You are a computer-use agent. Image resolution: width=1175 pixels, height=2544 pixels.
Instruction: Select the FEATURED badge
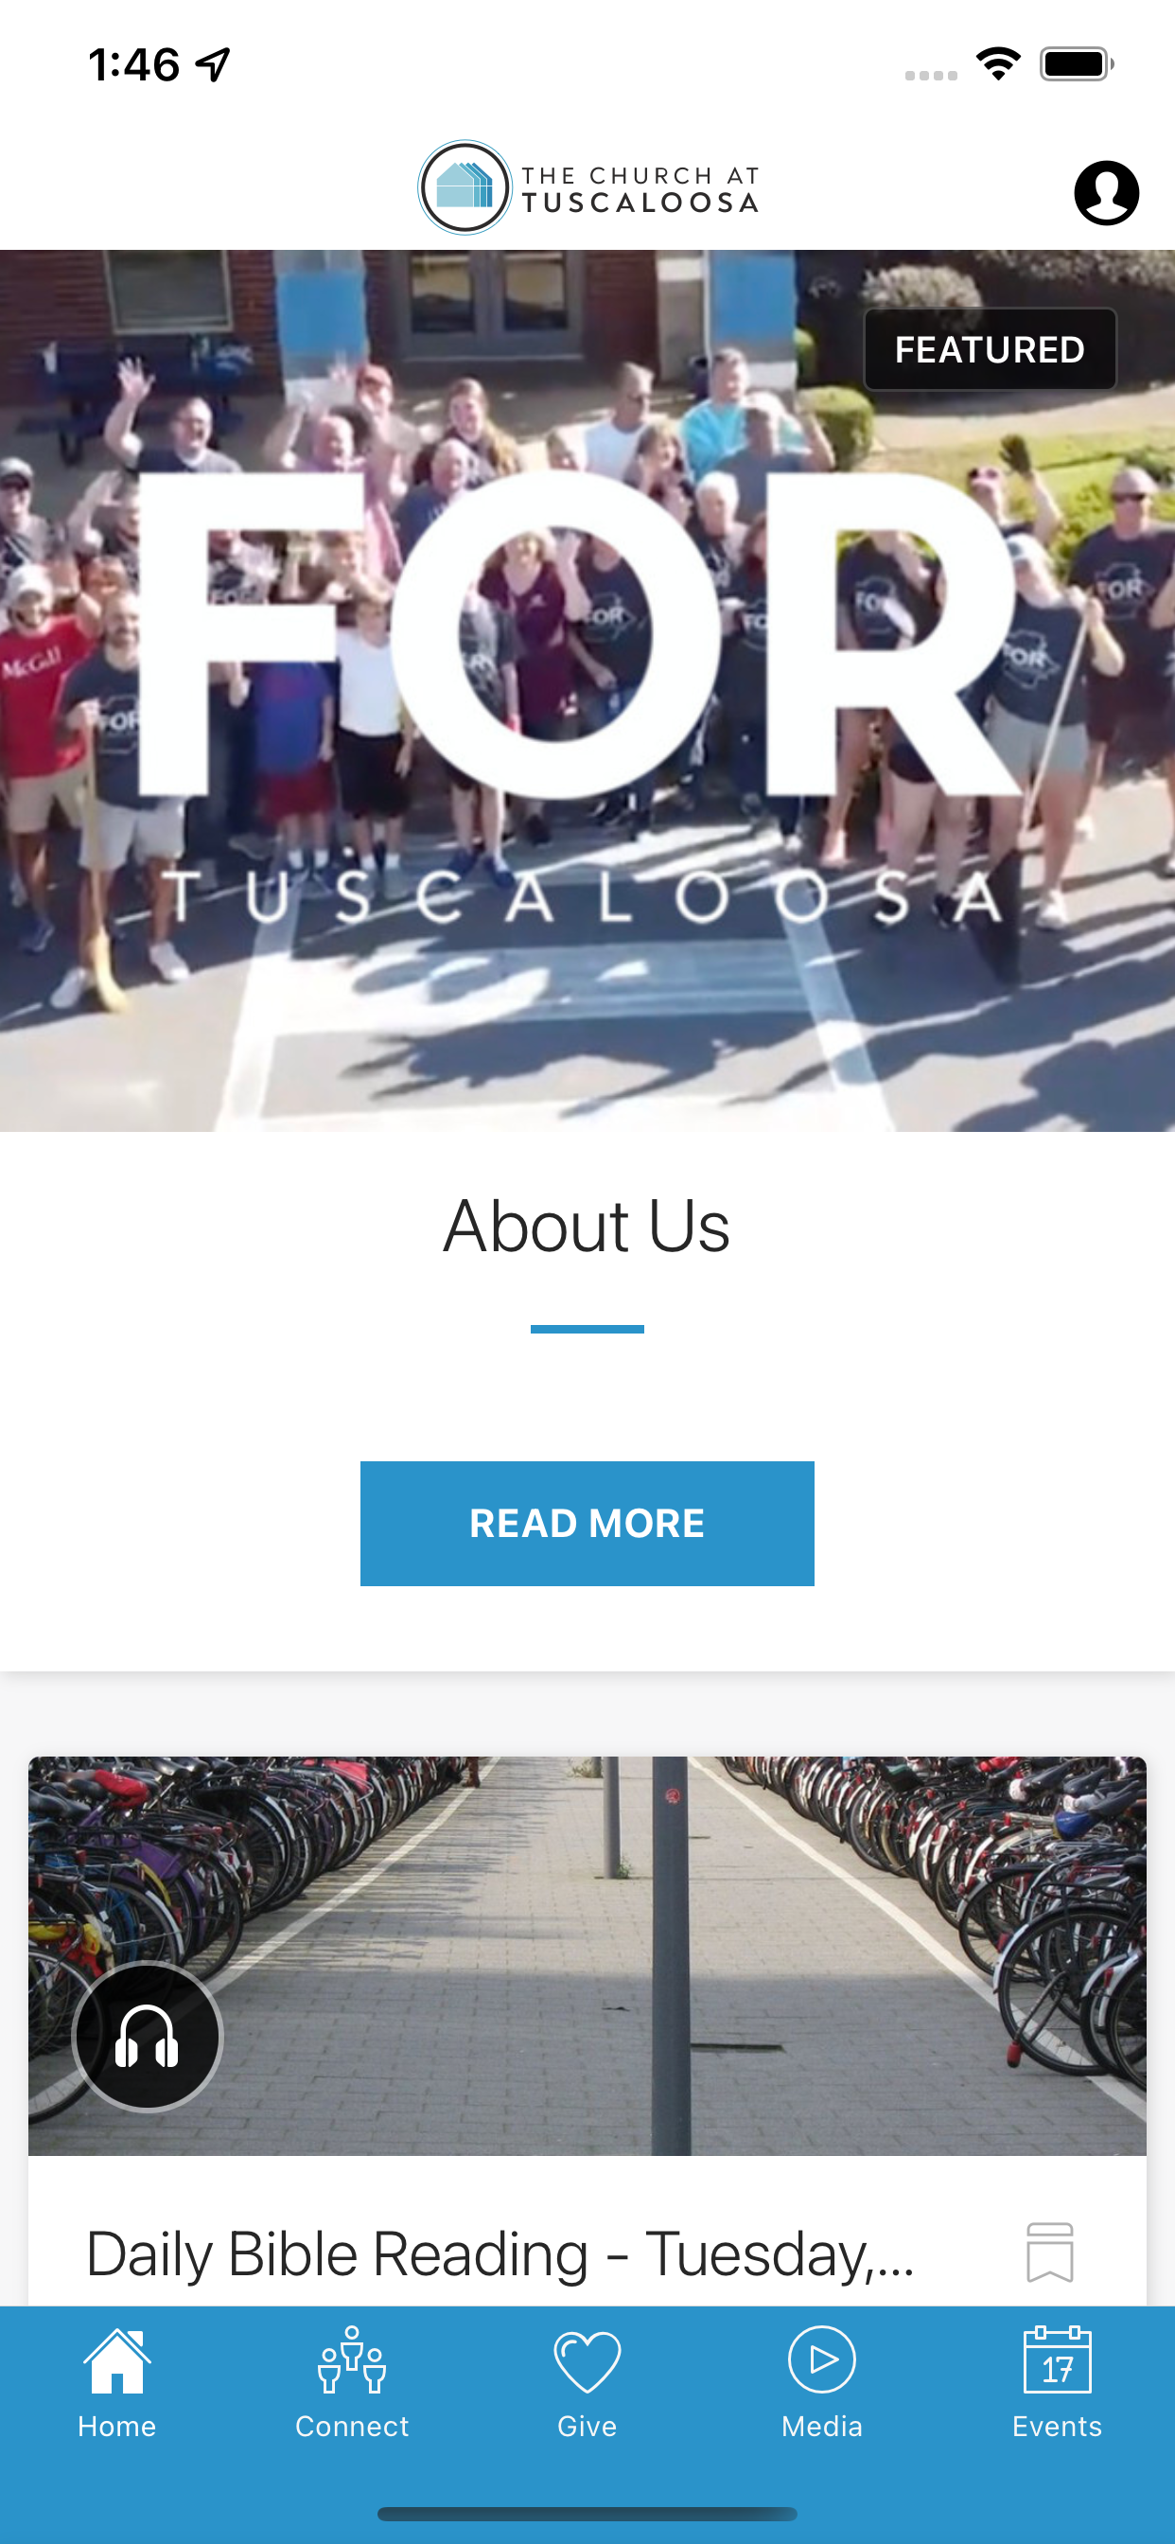990,349
